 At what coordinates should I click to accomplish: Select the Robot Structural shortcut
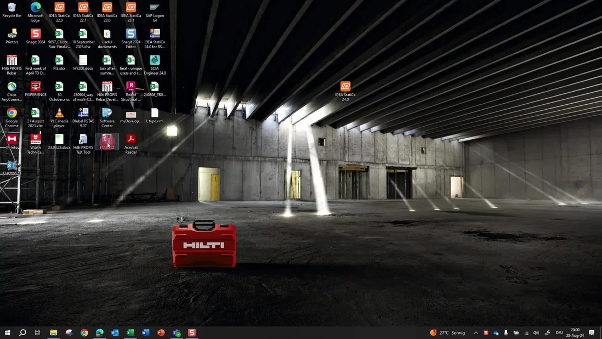pos(130,92)
